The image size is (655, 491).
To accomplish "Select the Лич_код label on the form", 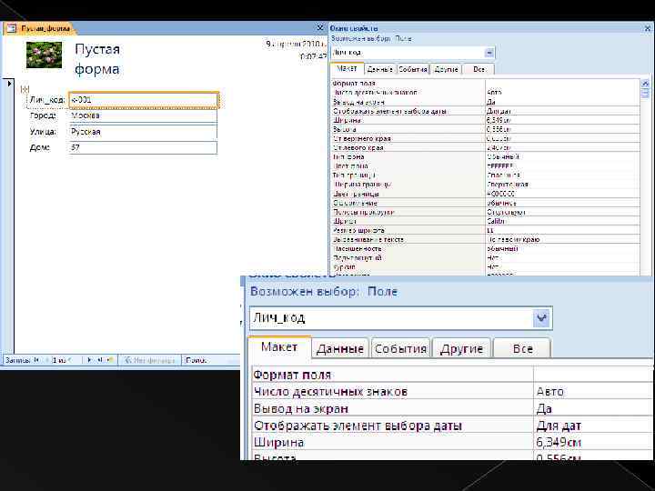I will 46,100.
